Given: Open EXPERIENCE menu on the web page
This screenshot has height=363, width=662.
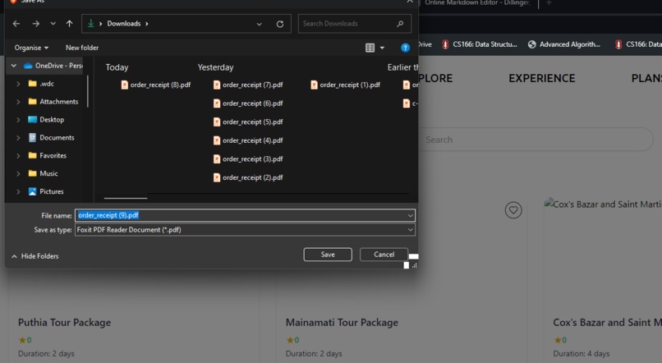Looking at the screenshot, I should 542,79.
